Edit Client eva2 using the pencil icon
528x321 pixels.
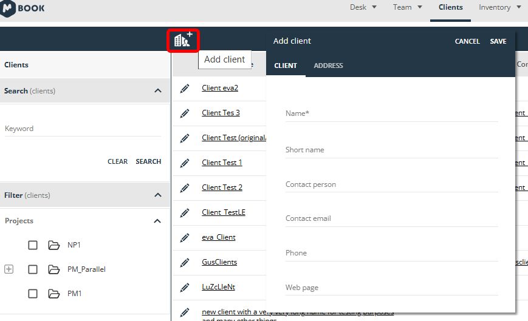[185, 89]
